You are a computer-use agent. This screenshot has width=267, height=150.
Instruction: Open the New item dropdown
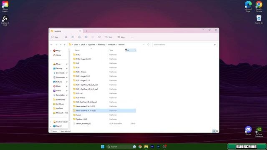click(55, 37)
